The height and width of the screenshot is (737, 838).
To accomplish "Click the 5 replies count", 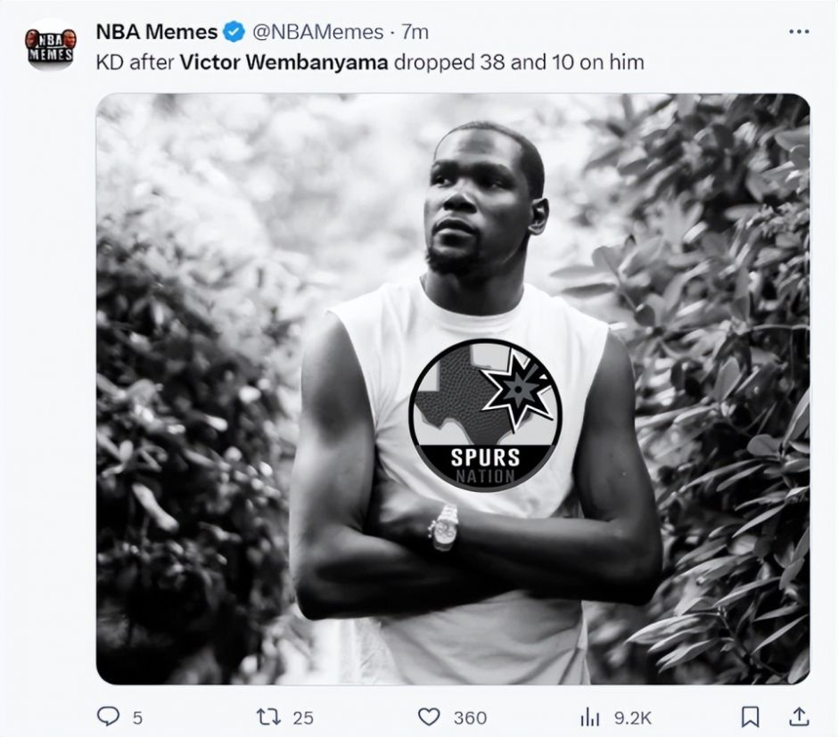I will (x=136, y=717).
